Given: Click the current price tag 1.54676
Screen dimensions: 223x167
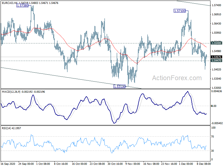Looking at the screenshot, I should pos(217,57).
